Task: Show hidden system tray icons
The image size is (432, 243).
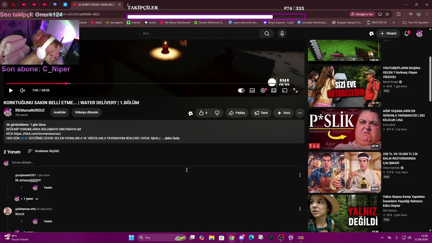Action: tap(382, 238)
